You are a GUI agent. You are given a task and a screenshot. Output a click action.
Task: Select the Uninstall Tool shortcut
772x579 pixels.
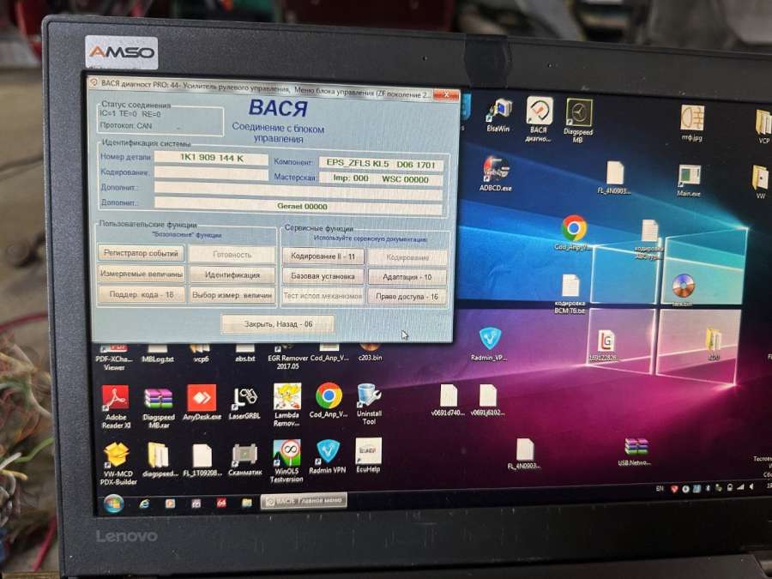pyautogui.click(x=369, y=404)
